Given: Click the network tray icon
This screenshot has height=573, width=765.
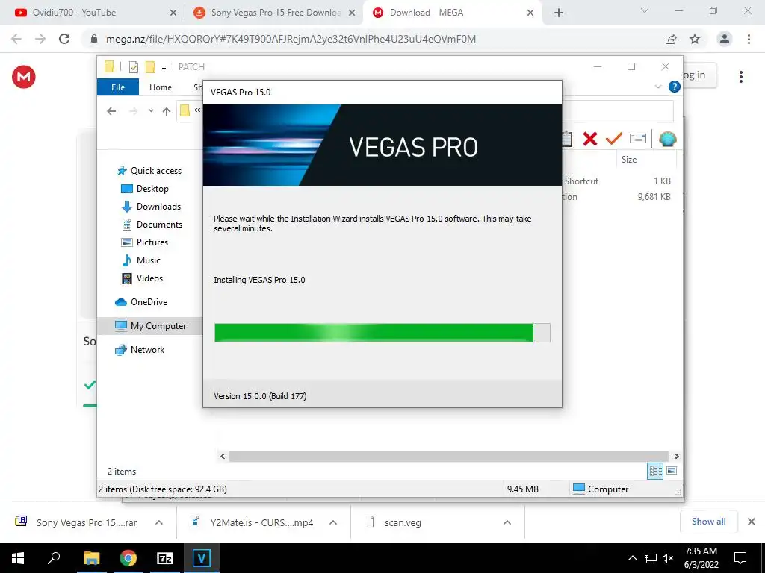Looking at the screenshot, I should click(651, 558).
